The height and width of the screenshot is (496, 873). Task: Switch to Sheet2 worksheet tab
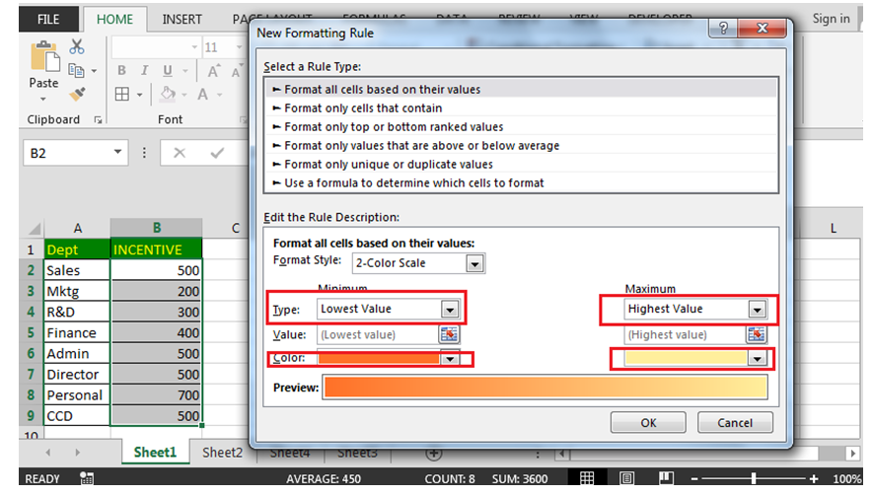pyautogui.click(x=222, y=453)
